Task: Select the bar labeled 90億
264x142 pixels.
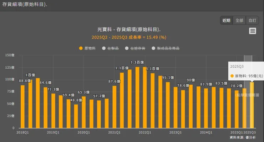Action: (191, 106)
